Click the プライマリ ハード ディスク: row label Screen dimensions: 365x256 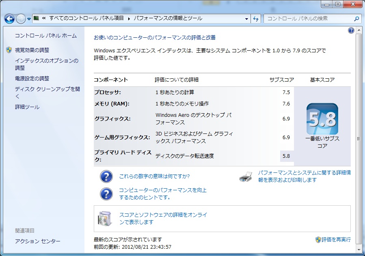[x=123, y=156]
